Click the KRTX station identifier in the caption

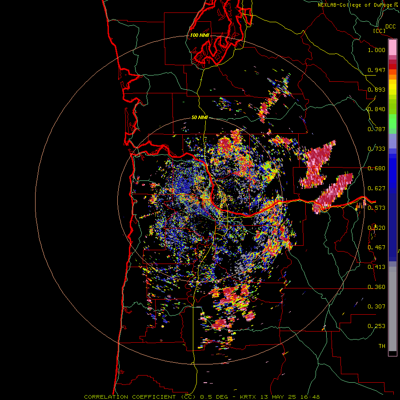point(249,397)
